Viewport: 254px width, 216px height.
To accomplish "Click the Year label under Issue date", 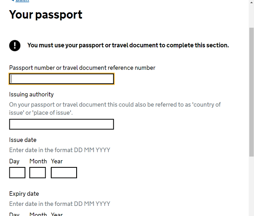I will 57,161.
